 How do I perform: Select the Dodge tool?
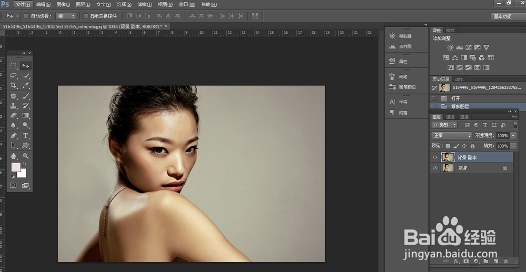point(25,125)
